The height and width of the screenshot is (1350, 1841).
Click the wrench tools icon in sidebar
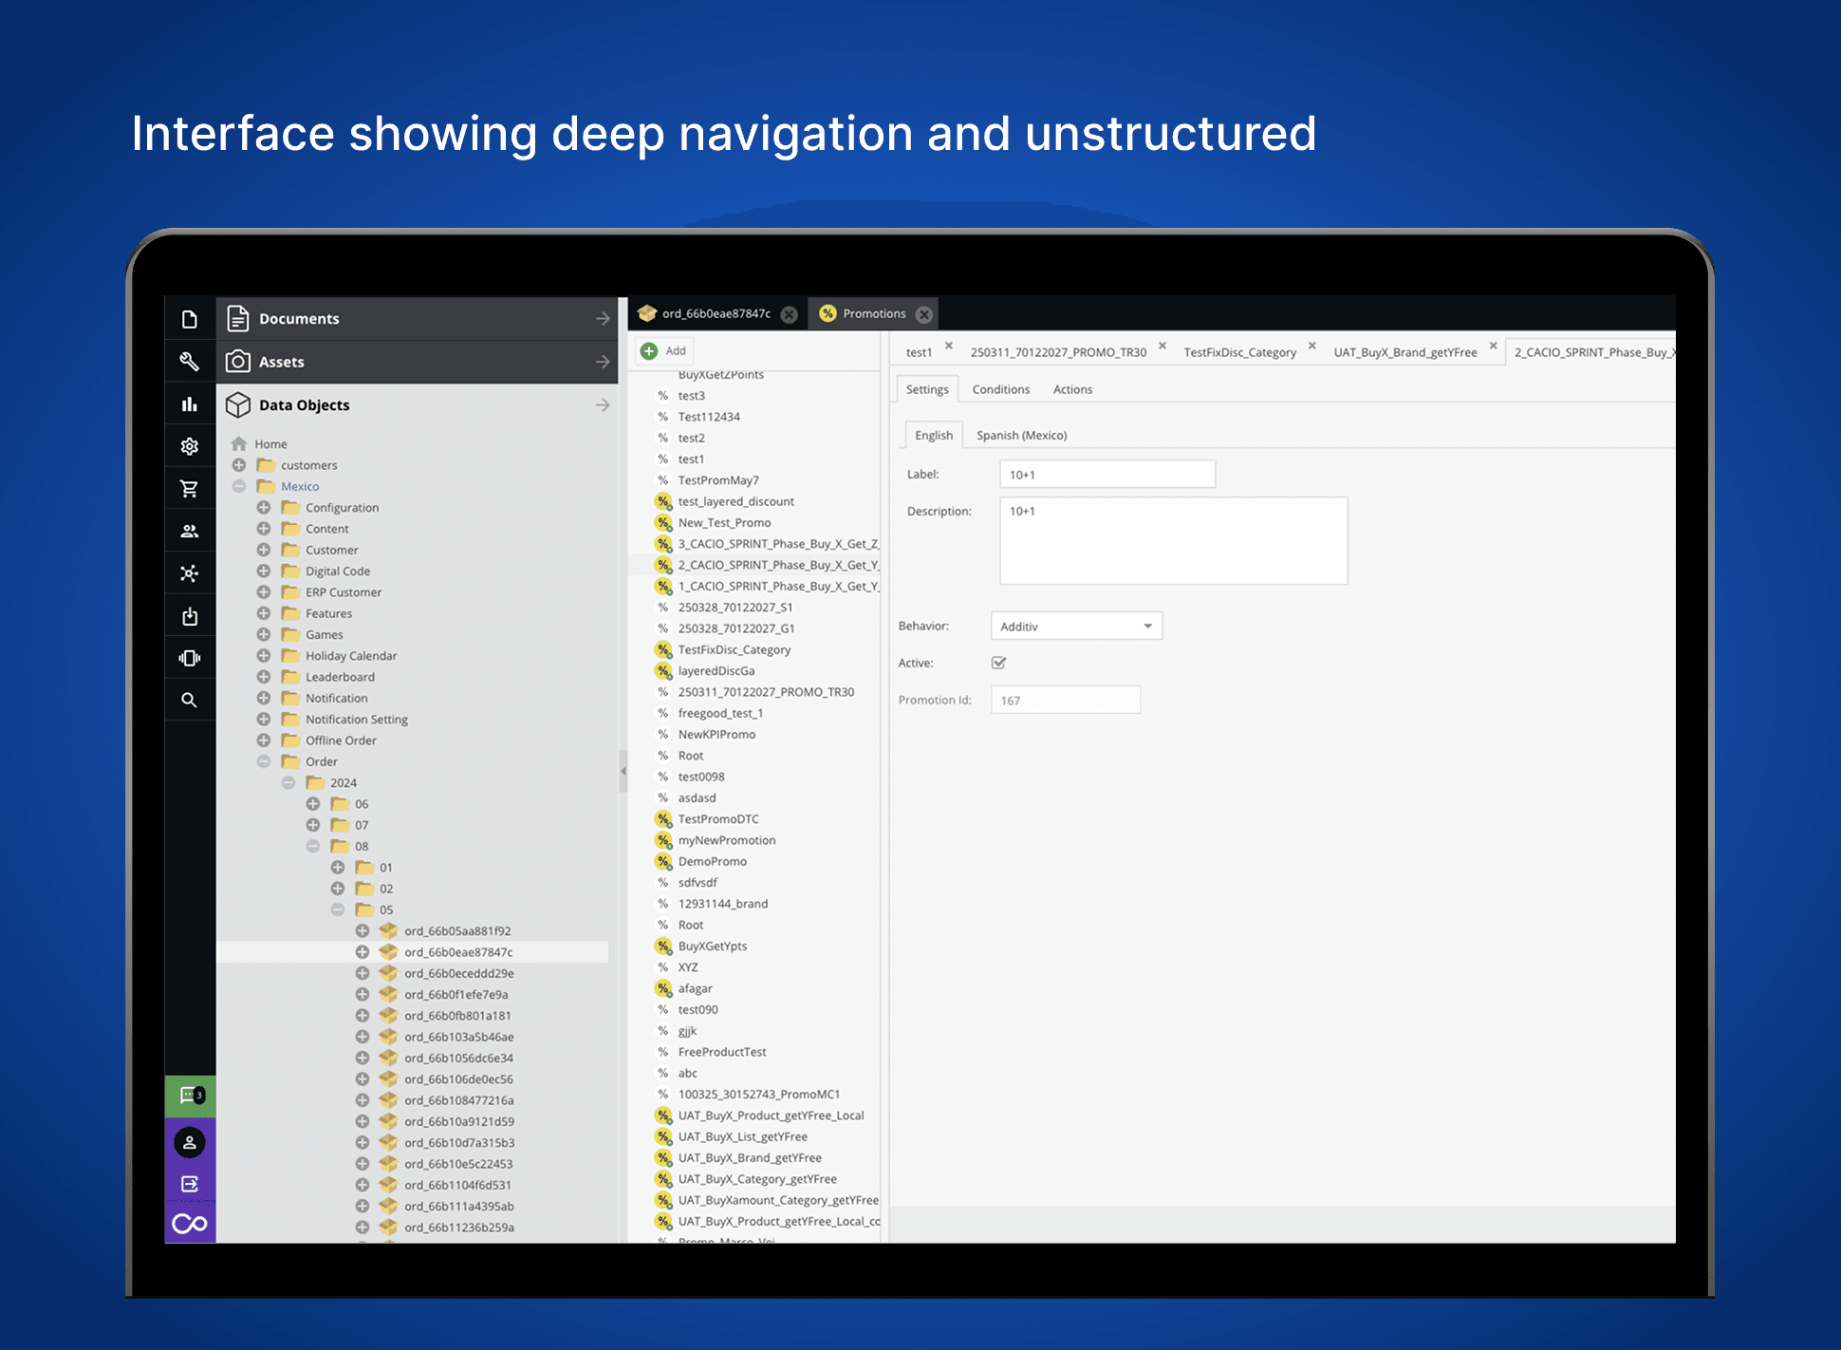coord(189,361)
